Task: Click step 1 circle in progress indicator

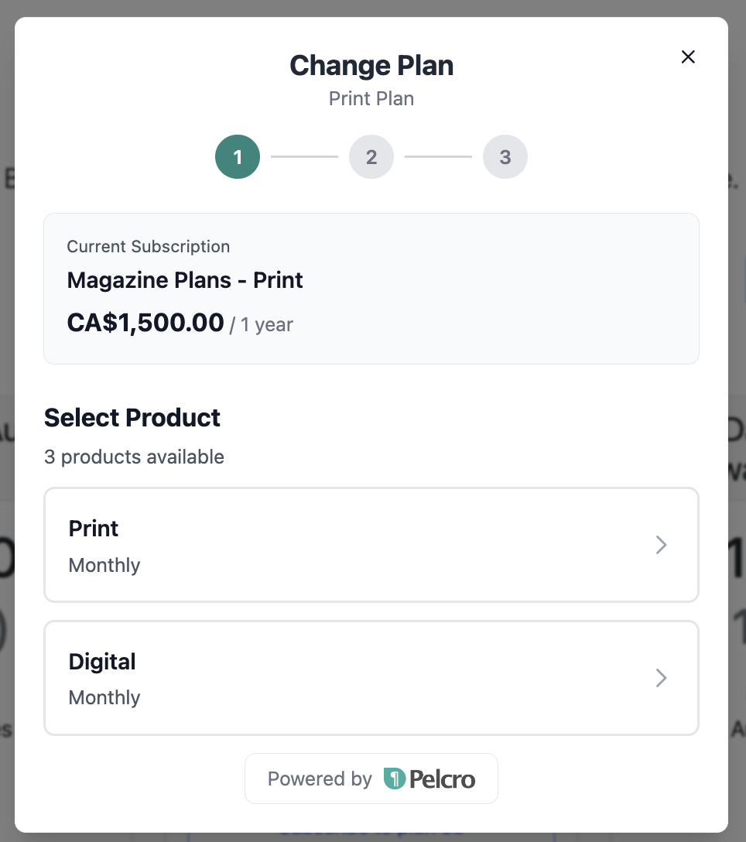Action: click(x=238, y=157)
